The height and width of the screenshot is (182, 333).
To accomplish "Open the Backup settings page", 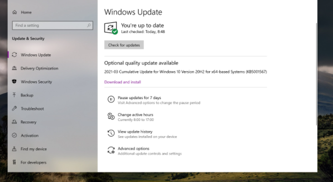I will coord(27,95).
